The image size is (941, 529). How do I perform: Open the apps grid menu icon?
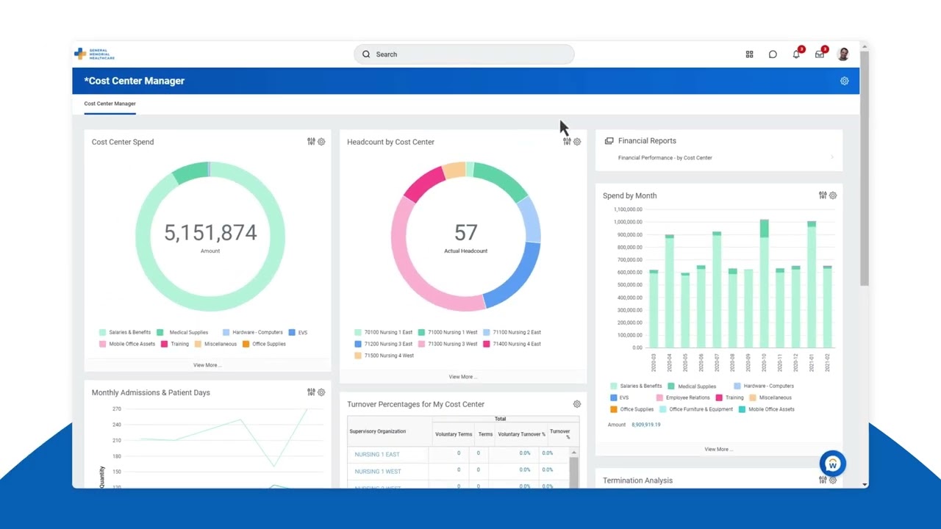coord(749,54)
